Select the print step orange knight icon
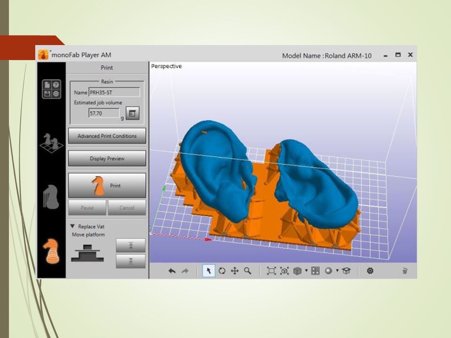Viewport: 451px width, 338px height. (x=52, y=251)
